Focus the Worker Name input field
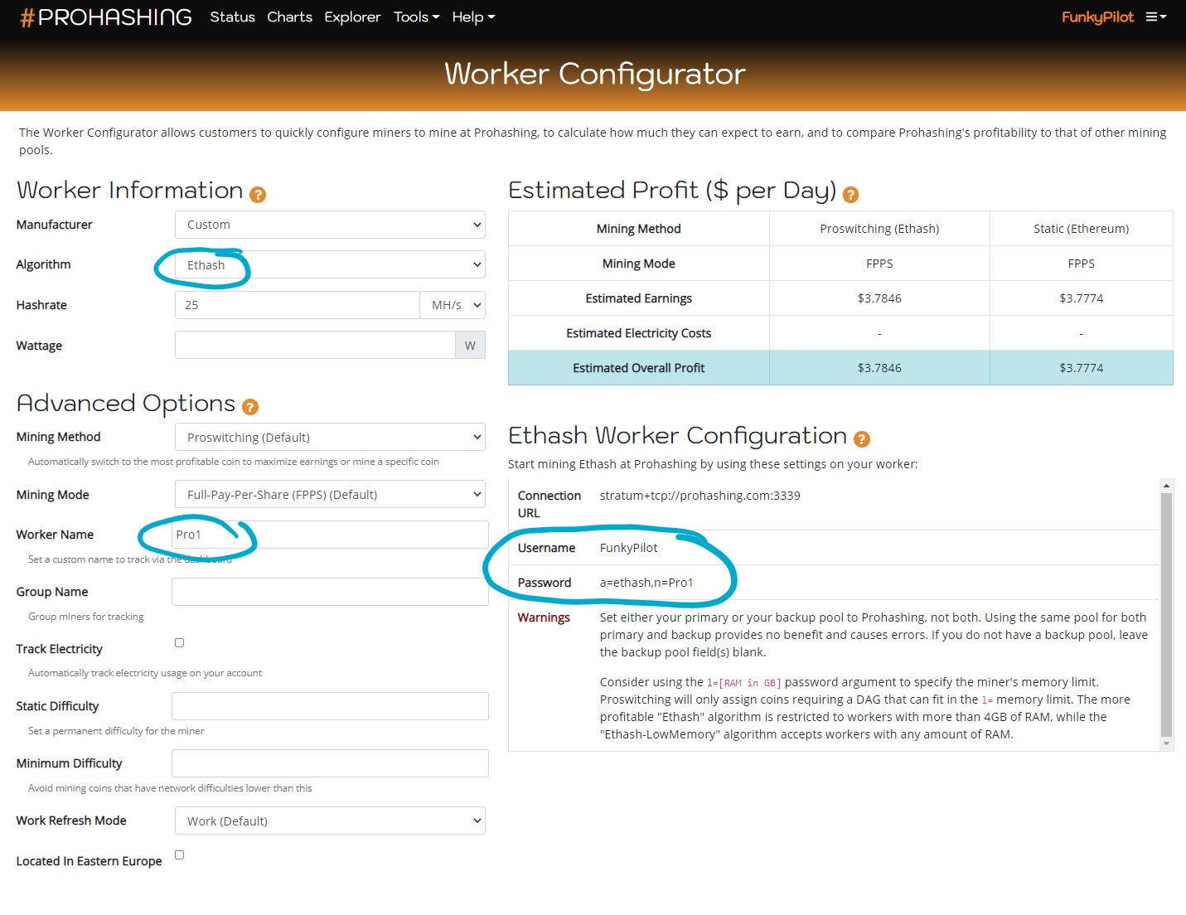Screen dimensions: 1186x915 330,535
